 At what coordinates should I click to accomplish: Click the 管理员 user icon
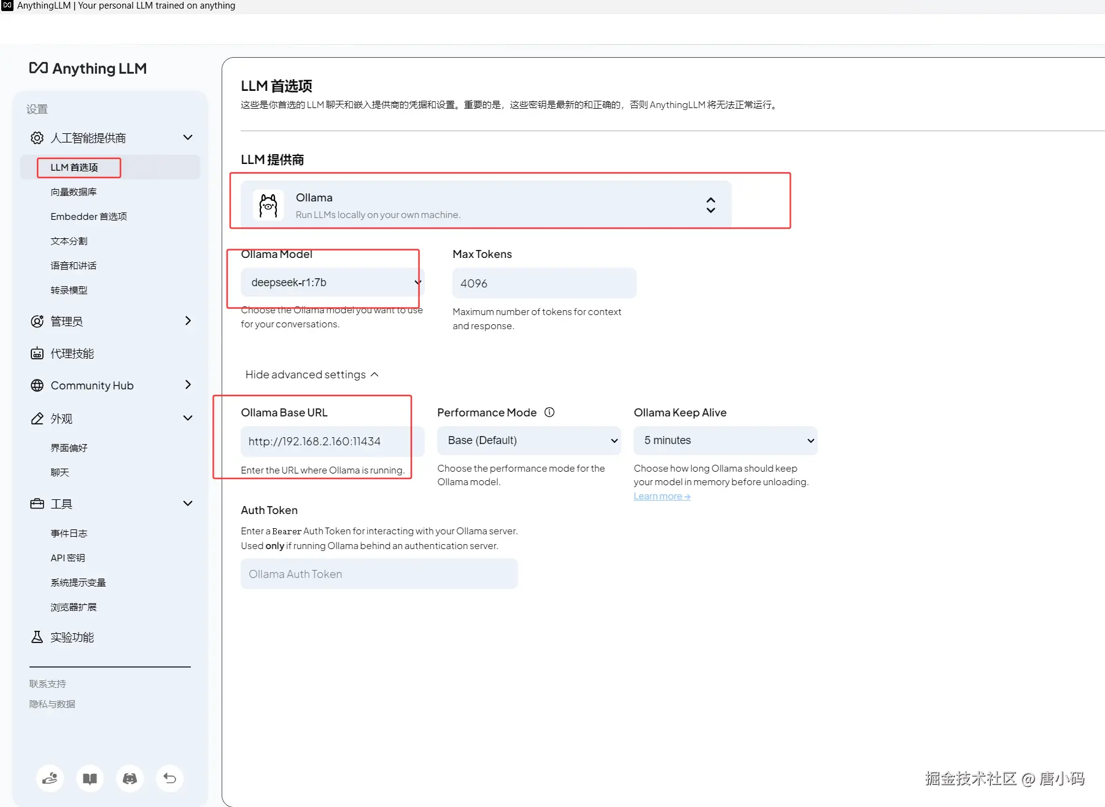click(x=37, y=321)
